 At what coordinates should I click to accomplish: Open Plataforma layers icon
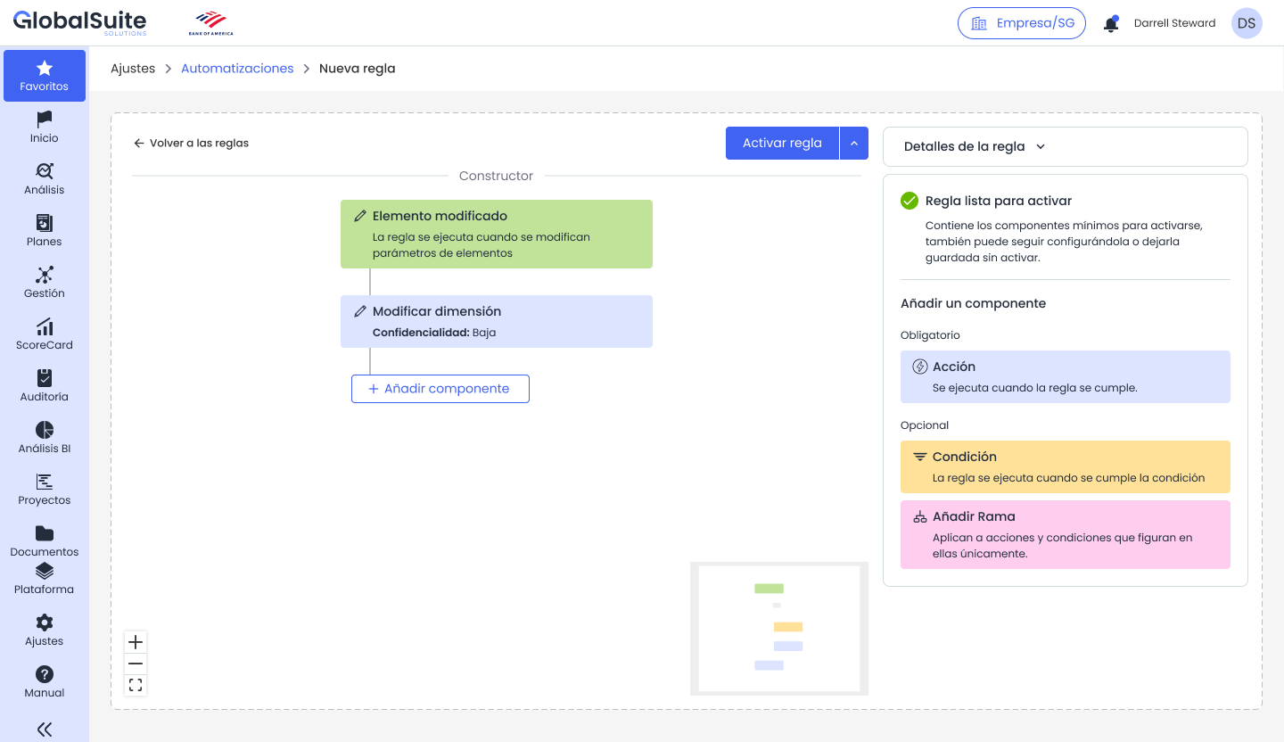click(45, 571)
